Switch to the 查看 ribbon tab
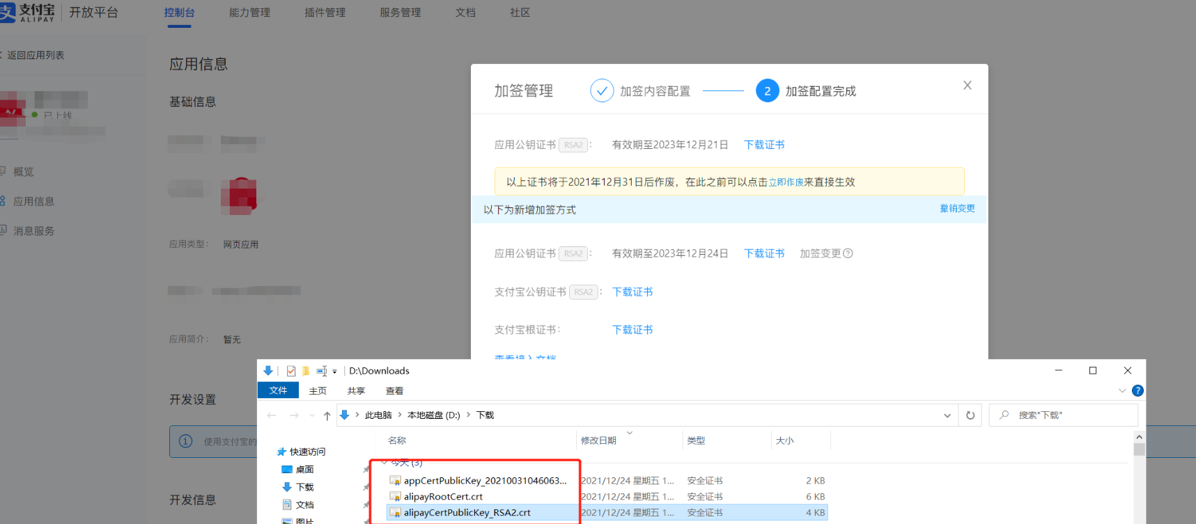This screenshot has height=524, width=1196. pyautogui.click(x=394, y=391)
